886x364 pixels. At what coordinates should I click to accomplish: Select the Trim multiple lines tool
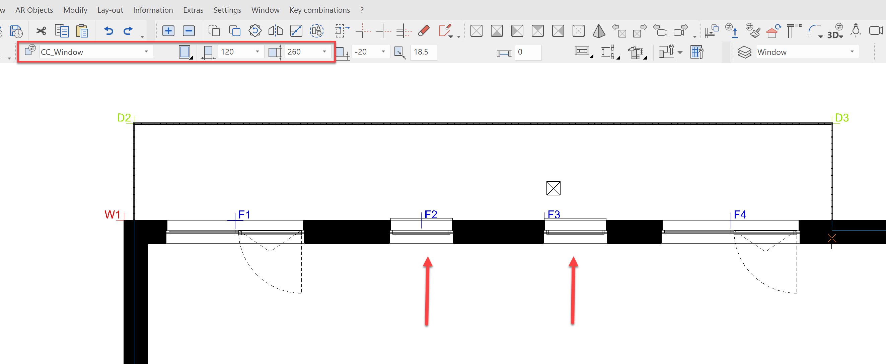(x=404, y=32)
